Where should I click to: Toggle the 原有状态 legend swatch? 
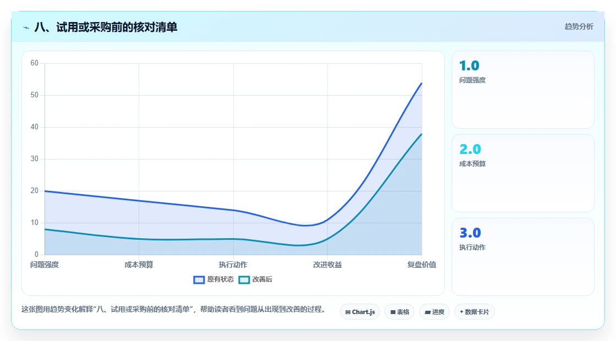tap(199, 280)
